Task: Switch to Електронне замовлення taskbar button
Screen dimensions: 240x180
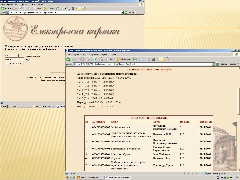Action: [118, 178]
